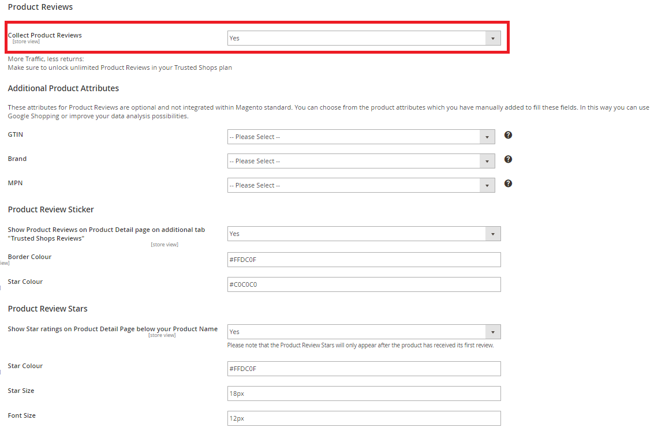Image resolution: width=654 pixels, height=446 pixels.
Task: Click the GTIN field label
Action: pos(16,134)
